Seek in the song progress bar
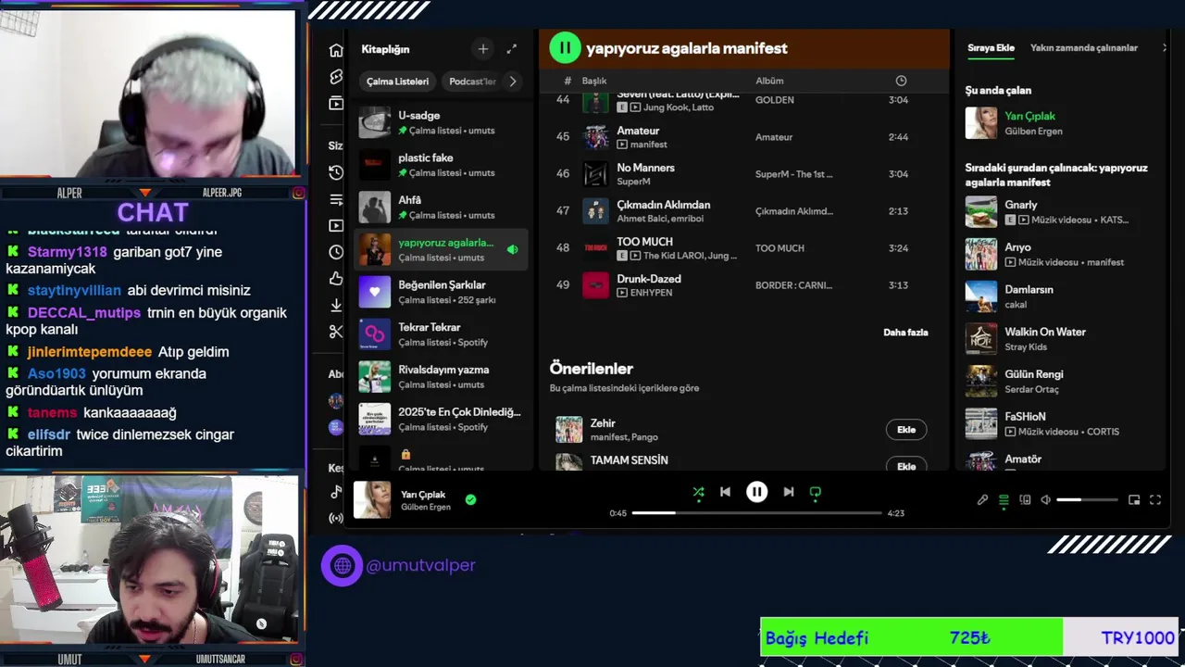Screen dimensions: 1185x667 756,512
